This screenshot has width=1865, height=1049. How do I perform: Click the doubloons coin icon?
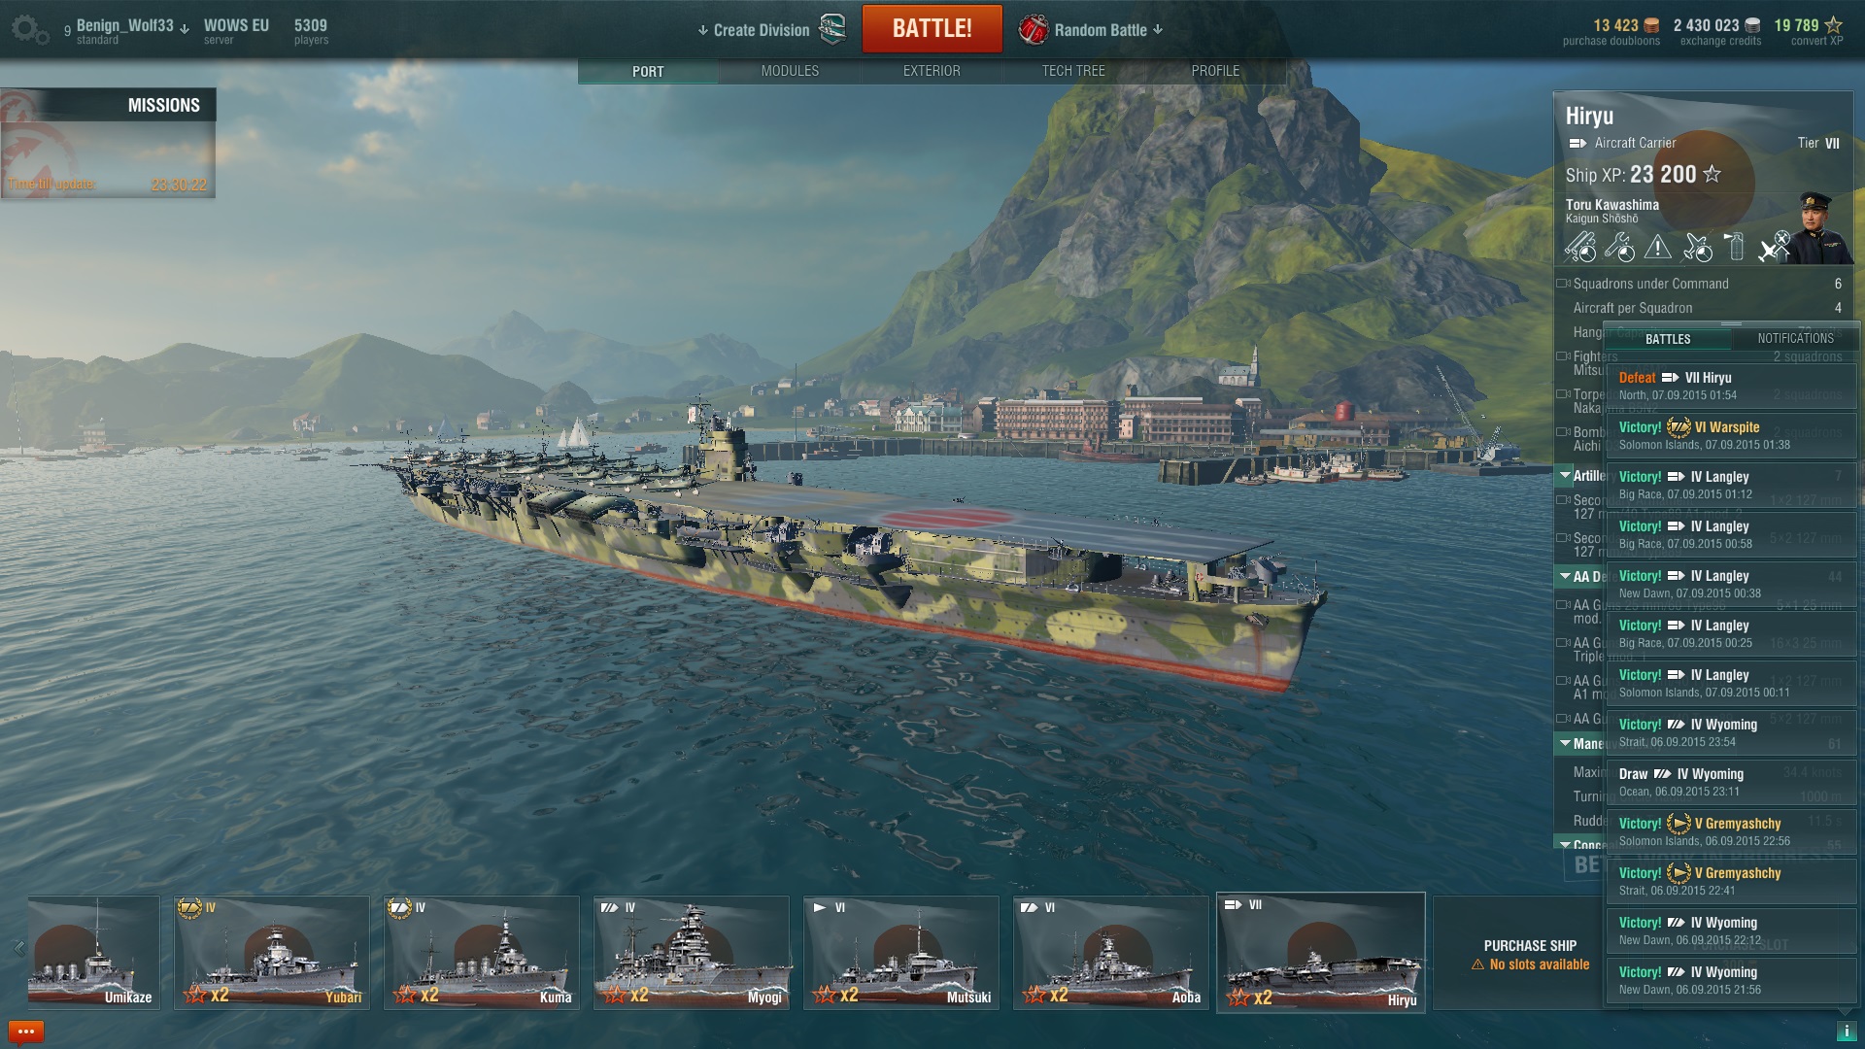1651,26
